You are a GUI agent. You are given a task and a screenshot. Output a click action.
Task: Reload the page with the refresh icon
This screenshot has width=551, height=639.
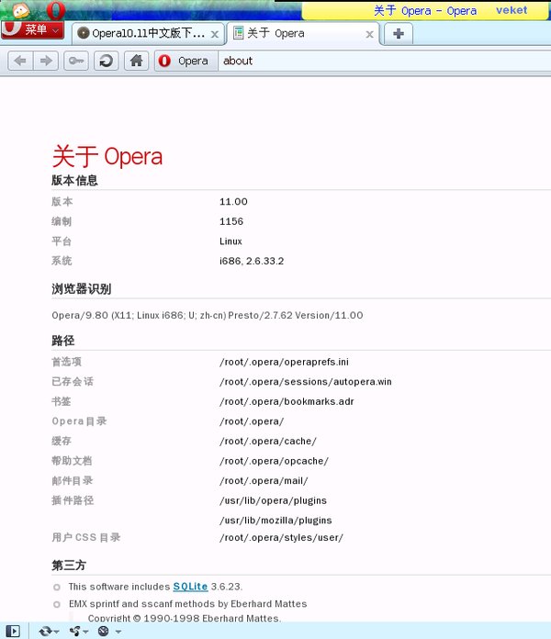(107, 61)
